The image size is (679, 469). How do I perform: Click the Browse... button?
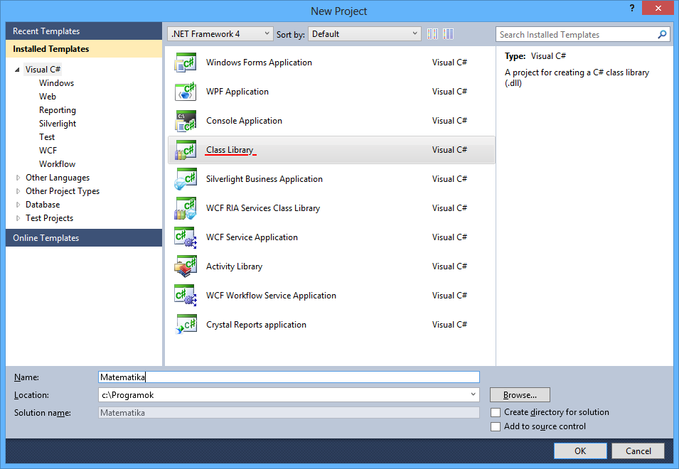tap(520, 395)
